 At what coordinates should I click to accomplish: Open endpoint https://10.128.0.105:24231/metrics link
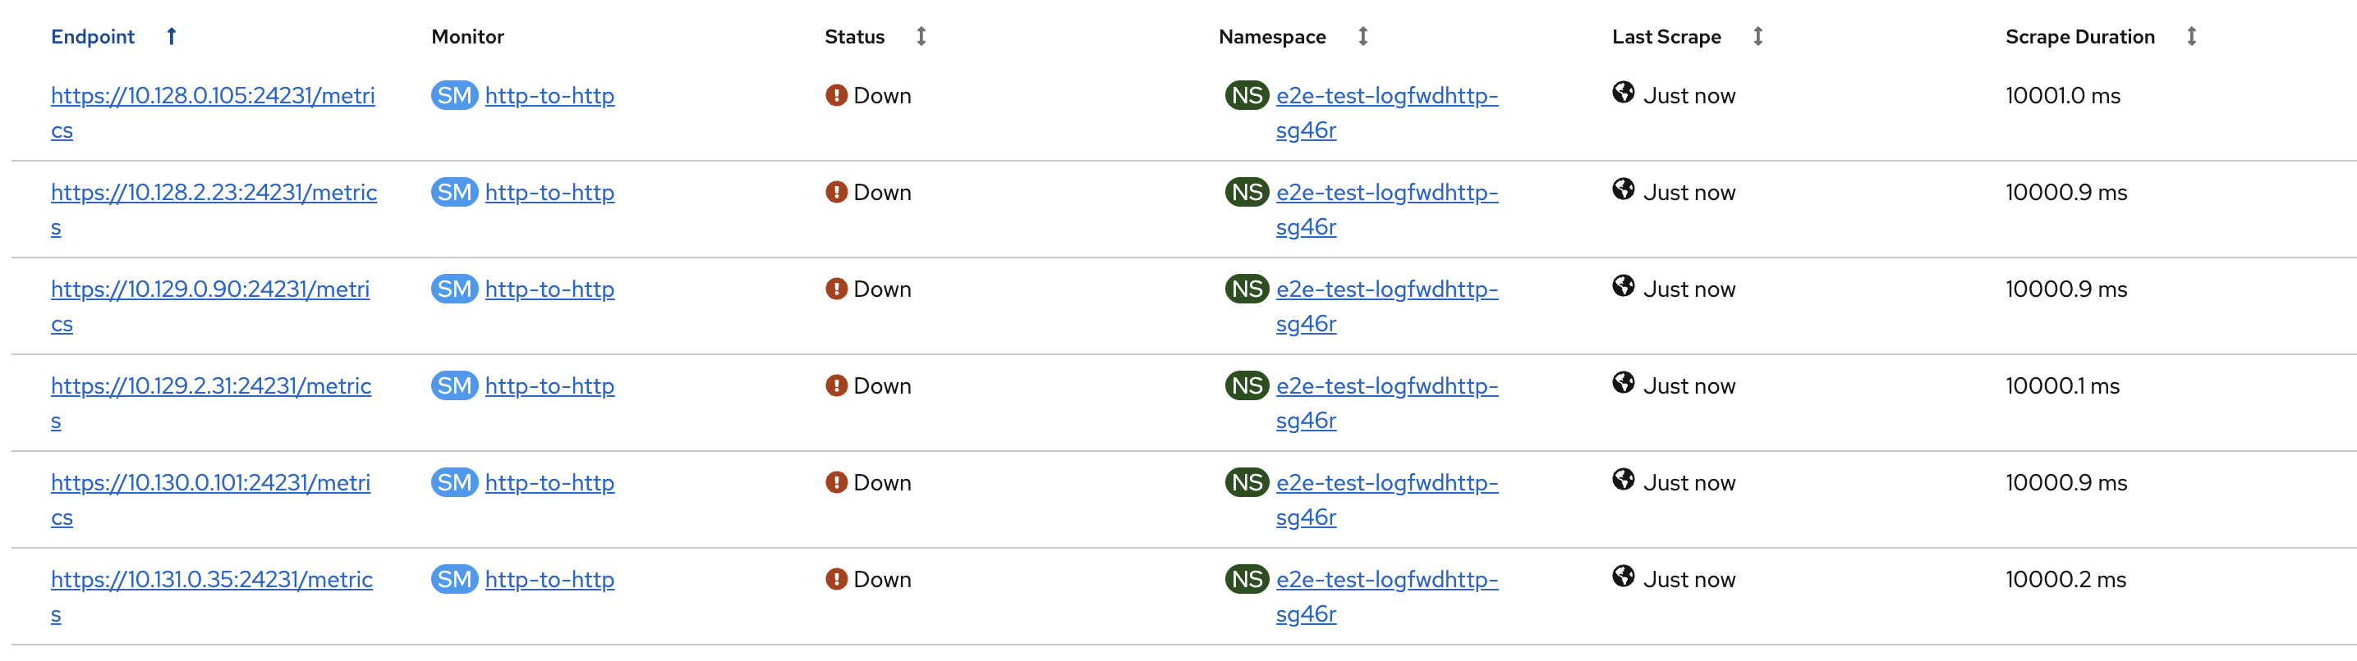[212, 96]
